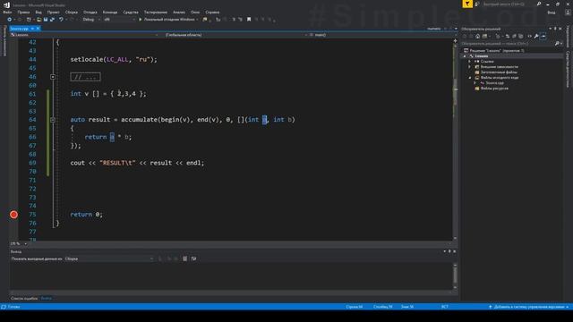Screen dimensions: 573x322
Task: Collapse the Lessons project node
Action: (465, 56)
